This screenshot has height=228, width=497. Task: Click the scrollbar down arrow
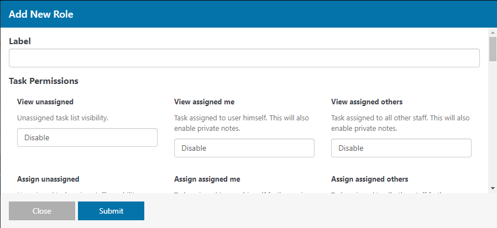(493, 188)
